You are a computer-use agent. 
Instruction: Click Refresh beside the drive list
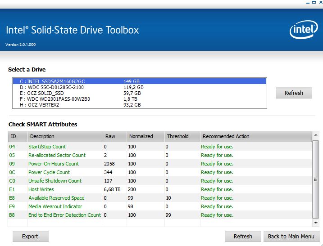coord(294,93)
